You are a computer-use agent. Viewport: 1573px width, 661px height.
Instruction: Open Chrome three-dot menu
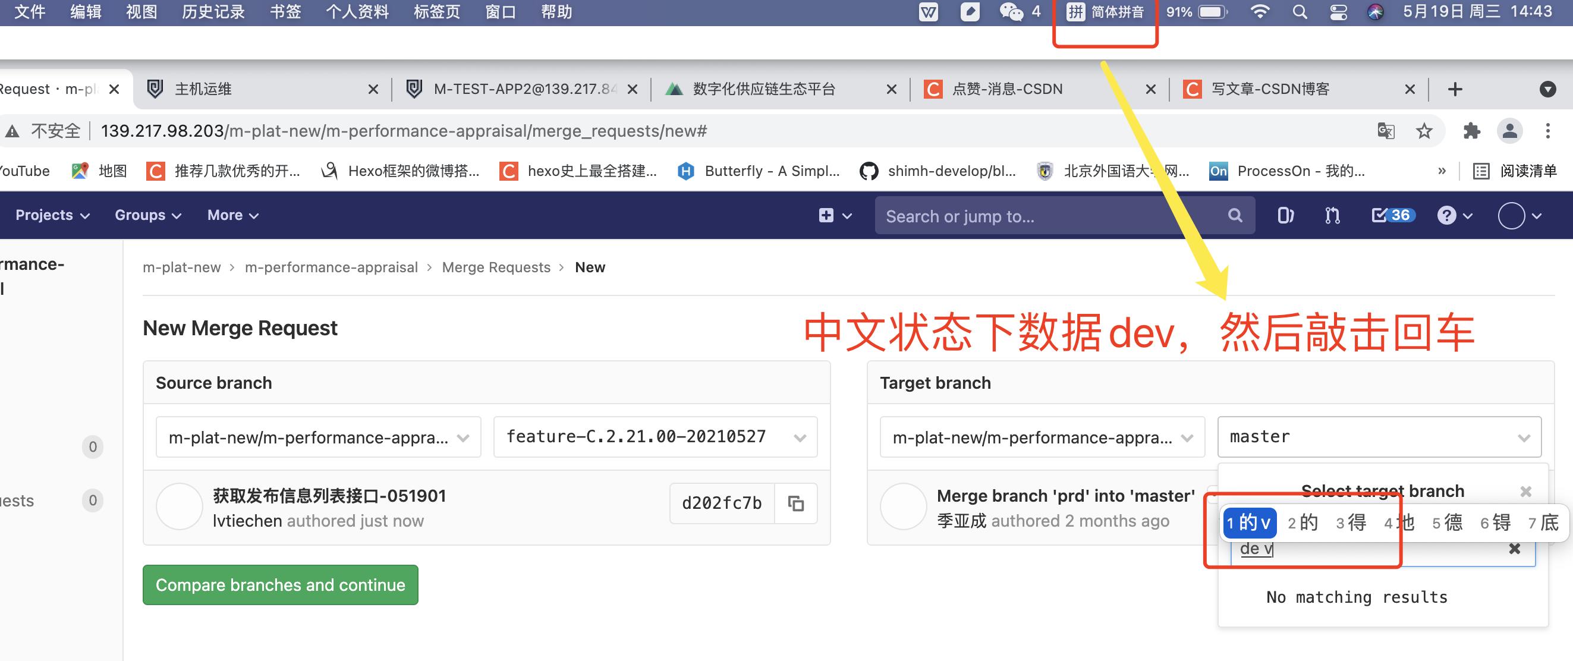pyautogui.click(x=1547, y=131)
